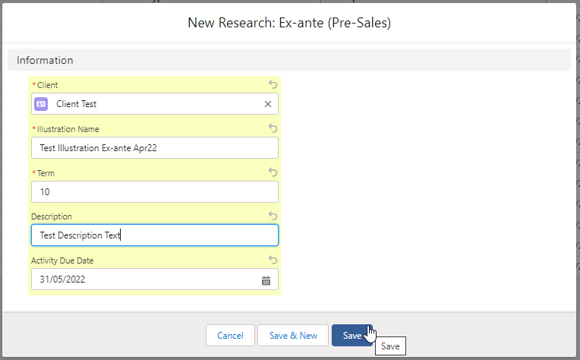
Task: Choose Save & New
Action: point(293,336)
